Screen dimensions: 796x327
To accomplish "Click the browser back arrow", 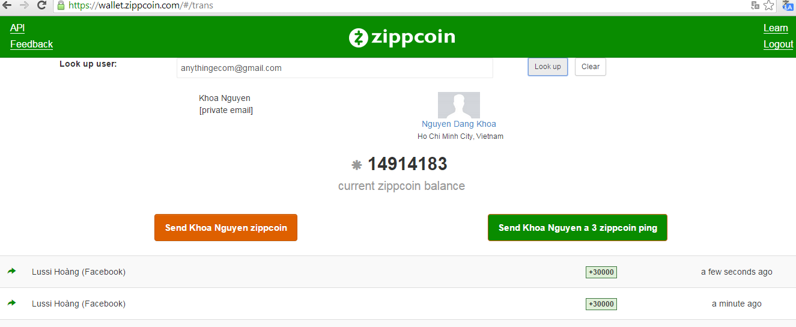I will 7,5.
